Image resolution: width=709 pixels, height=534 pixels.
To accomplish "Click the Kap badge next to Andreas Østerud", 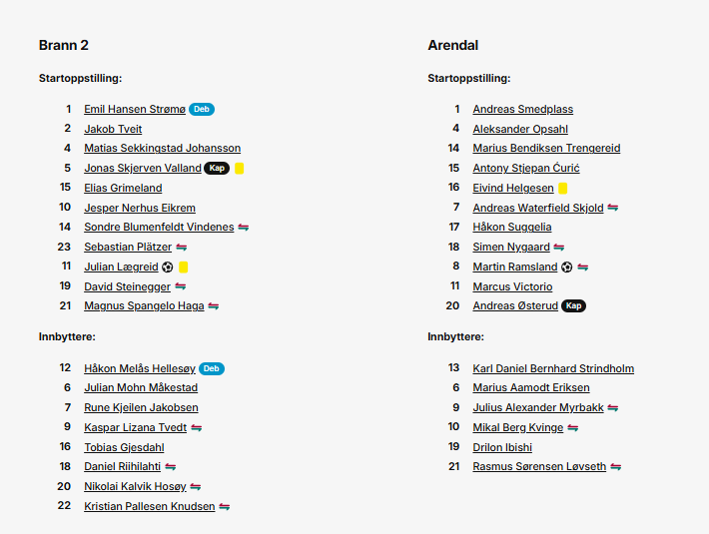I will [573, 305].
